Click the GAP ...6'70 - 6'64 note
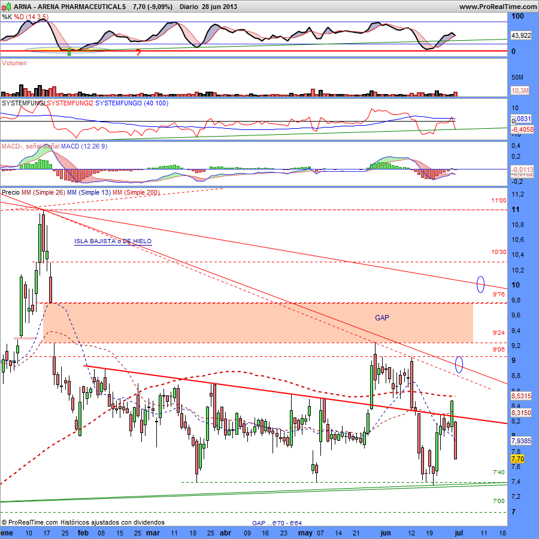 pos(277,523)
